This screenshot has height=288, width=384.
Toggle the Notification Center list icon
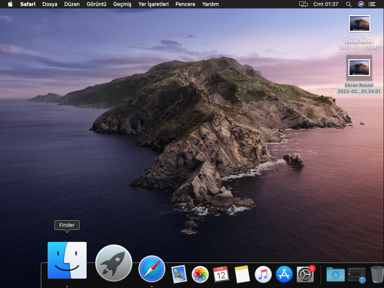click(x=372, y=4)
